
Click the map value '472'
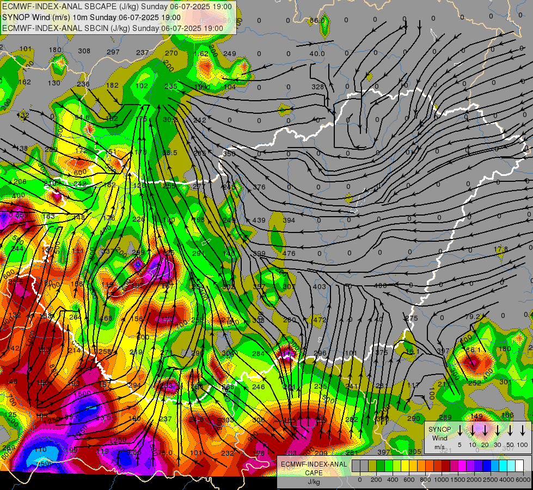[x=320, y=320]
